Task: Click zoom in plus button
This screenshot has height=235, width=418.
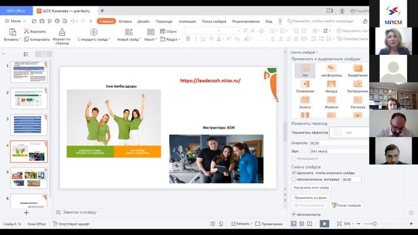Action: coord(411,224)
